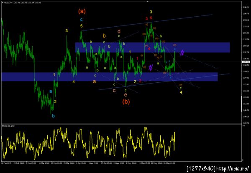Click the yellow RSI indicator line

pos(88,143)
